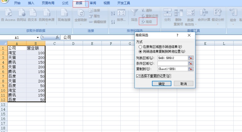The width and height of the screenshot is (242, 132).
Task: Click the empty 条件区域 input field
Action: (x=172, y=63)
